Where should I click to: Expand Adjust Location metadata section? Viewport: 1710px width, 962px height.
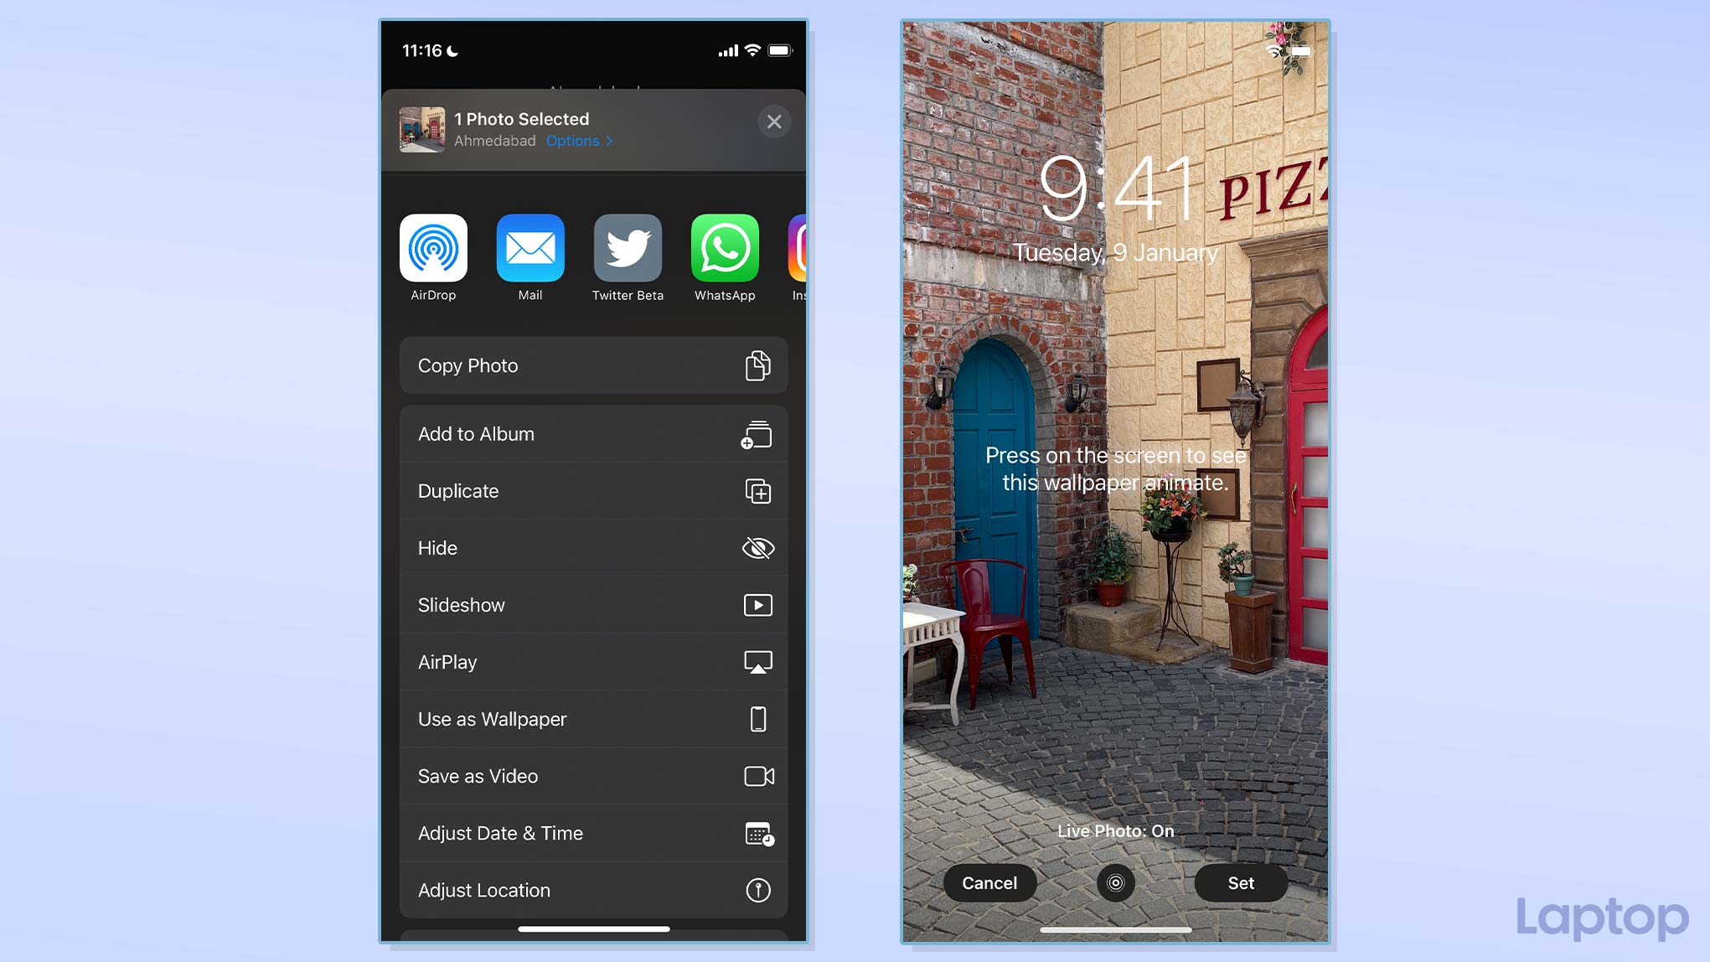tap(592, 889)
